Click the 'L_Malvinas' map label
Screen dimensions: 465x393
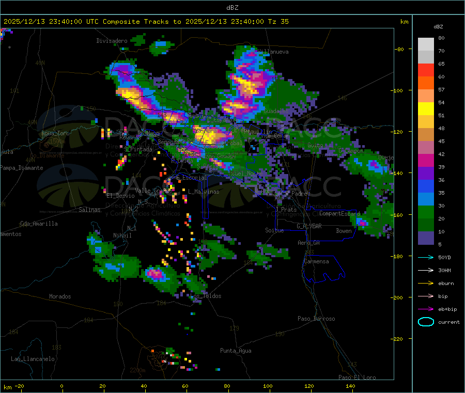204,192
